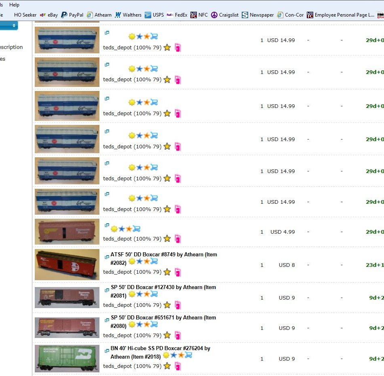
Task: Open the NFC bookmark
Action: (199, 15)
